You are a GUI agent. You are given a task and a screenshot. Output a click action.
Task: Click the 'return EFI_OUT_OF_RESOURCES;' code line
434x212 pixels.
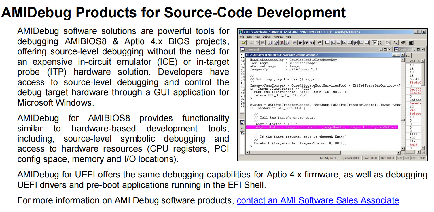click(x=281, y=95)
